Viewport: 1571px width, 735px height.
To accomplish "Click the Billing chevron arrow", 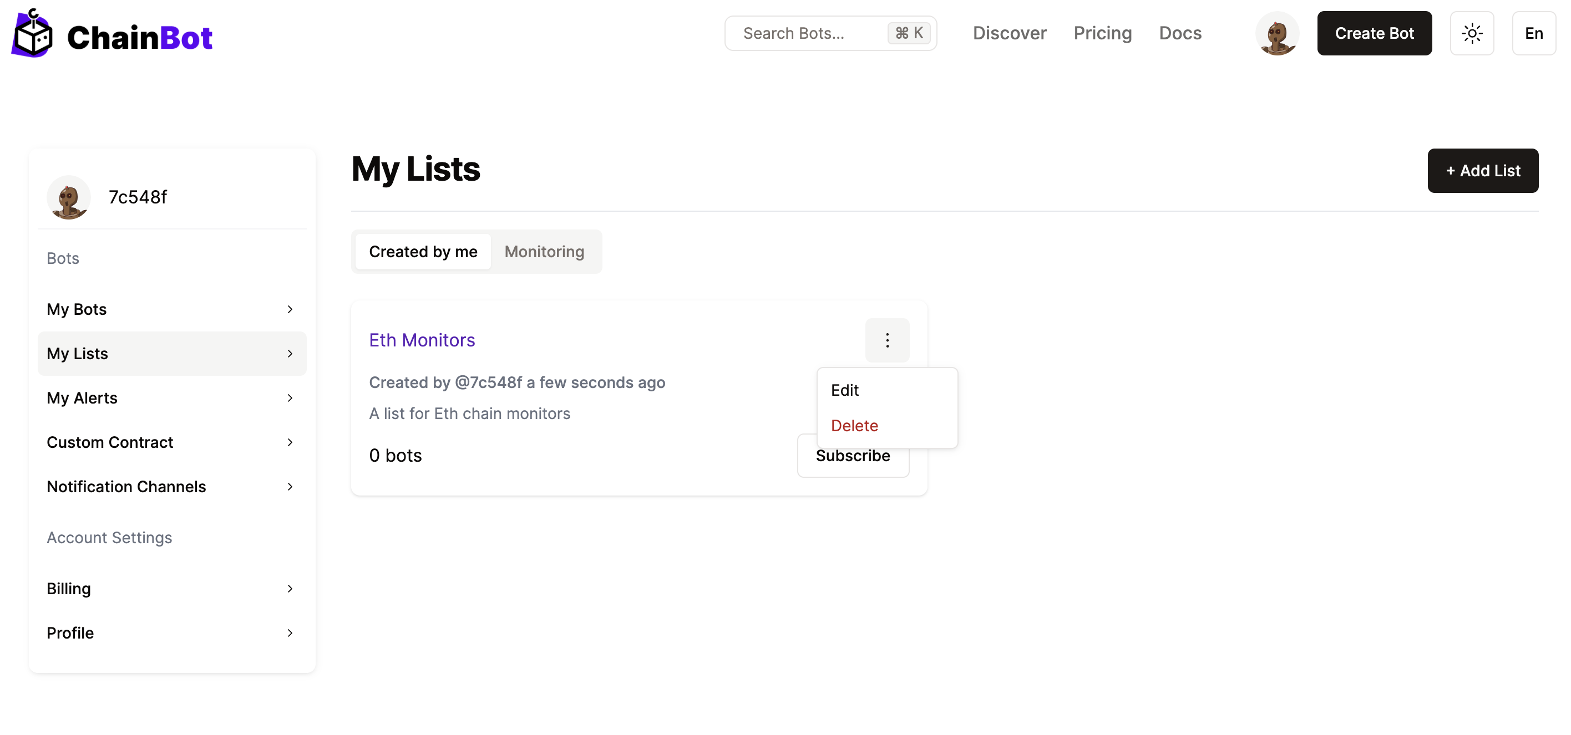I will coord(290,589).
